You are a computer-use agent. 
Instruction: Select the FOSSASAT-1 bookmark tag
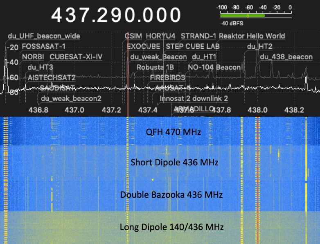point(43,46)
